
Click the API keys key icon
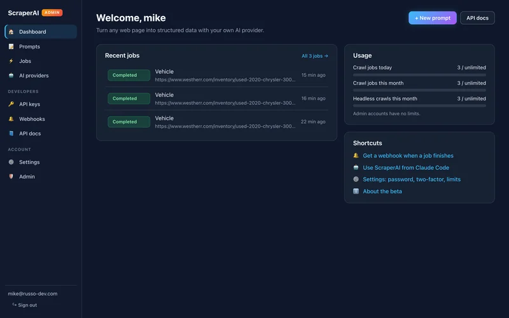click(11, 104)
